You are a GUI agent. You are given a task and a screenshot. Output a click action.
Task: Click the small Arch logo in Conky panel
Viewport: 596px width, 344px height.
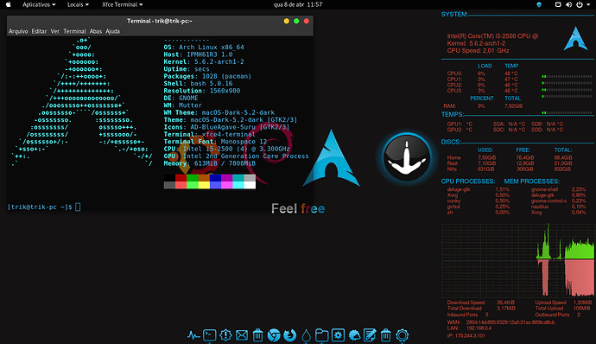point(575,38)
